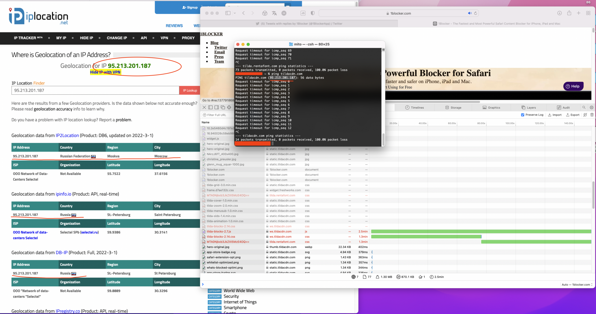
Task: Dock the Web Inspector to the left side
Action: coord(210,107)
